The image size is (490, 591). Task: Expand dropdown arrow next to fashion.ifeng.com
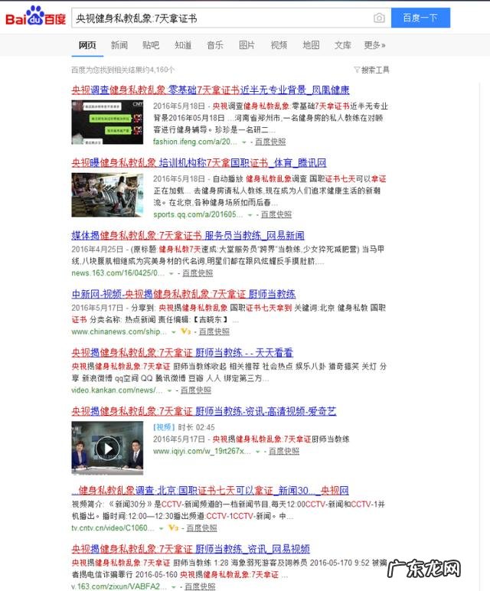coord(244,142)
